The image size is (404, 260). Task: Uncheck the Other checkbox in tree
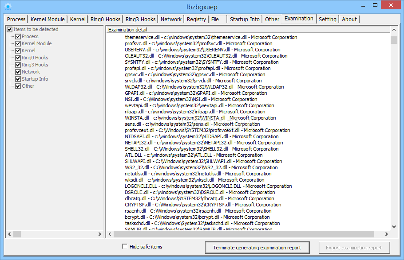click(x=18, y=86)
